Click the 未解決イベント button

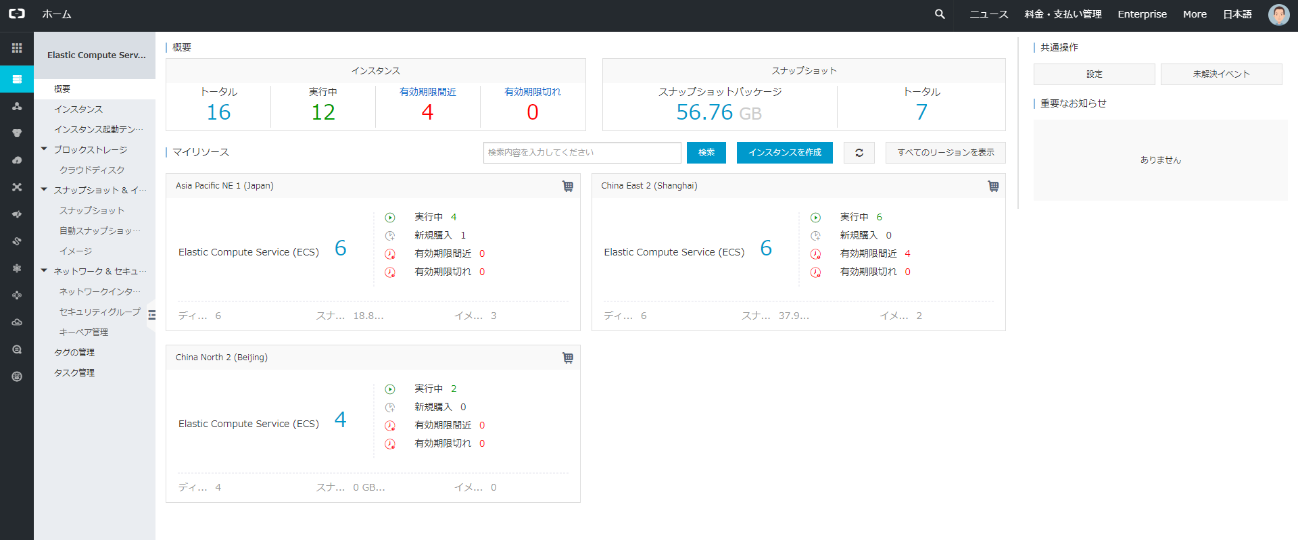click(x=1221, y=74)
